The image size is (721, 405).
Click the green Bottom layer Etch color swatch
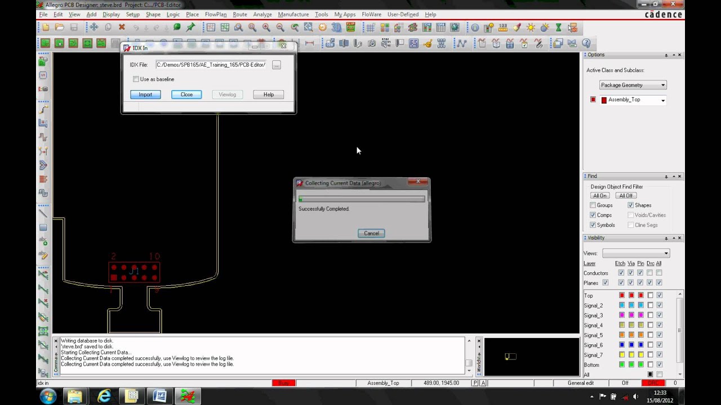622,364
